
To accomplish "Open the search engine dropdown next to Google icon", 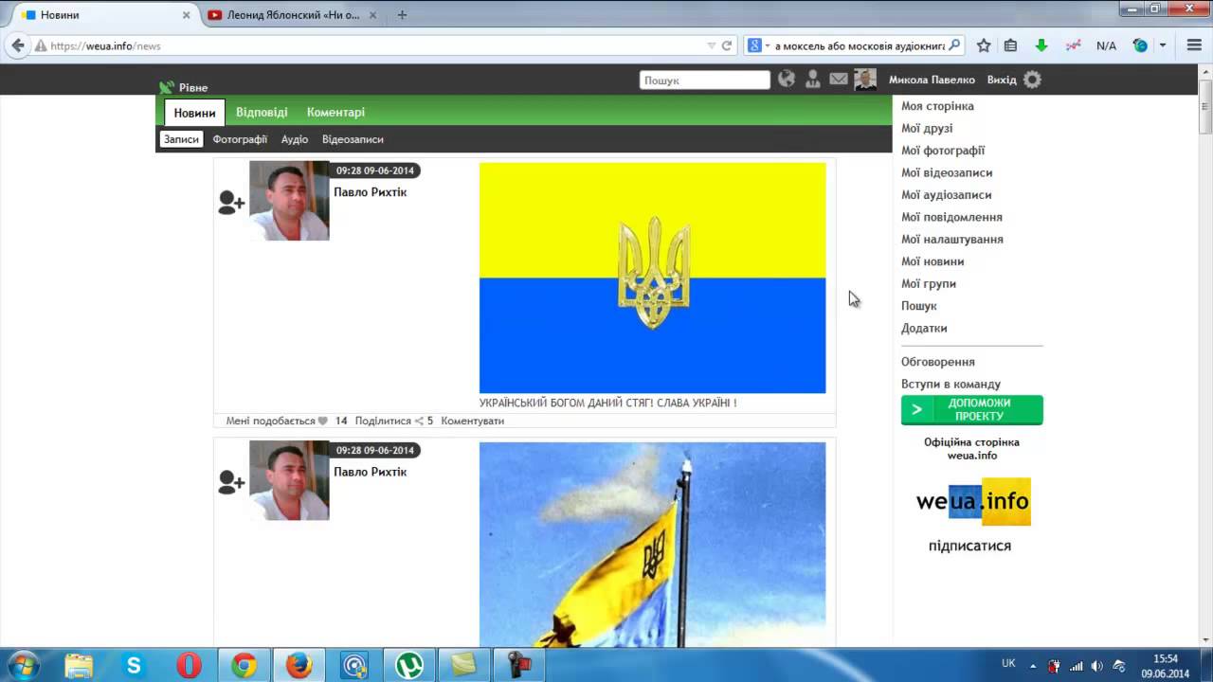I will click(760, 45).
